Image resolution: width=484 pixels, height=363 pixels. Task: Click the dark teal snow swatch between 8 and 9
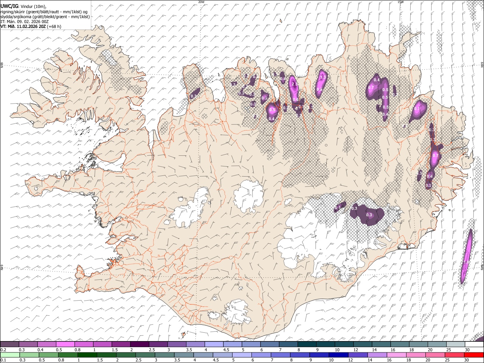[x=306, y=344]
